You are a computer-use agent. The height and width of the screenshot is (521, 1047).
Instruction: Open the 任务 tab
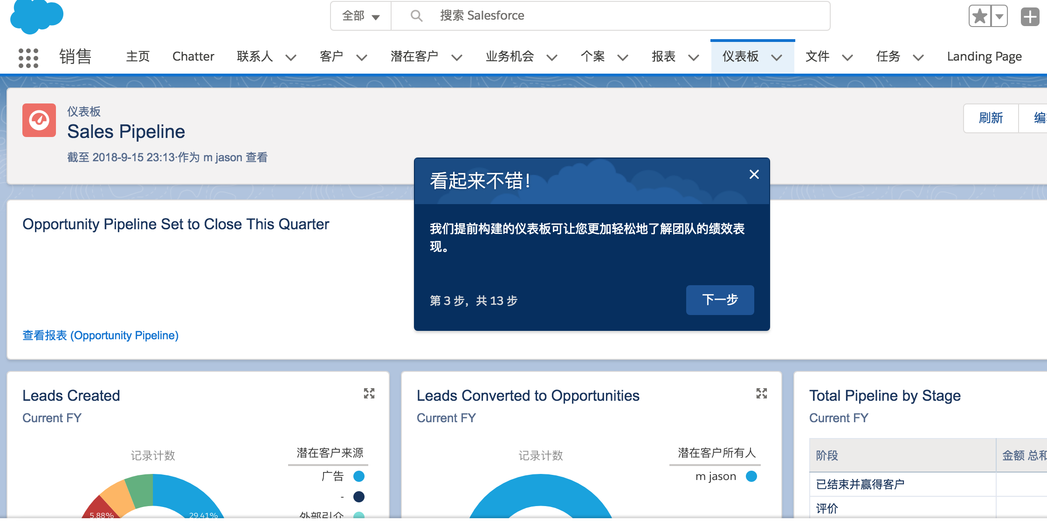[x=889, y=56]
